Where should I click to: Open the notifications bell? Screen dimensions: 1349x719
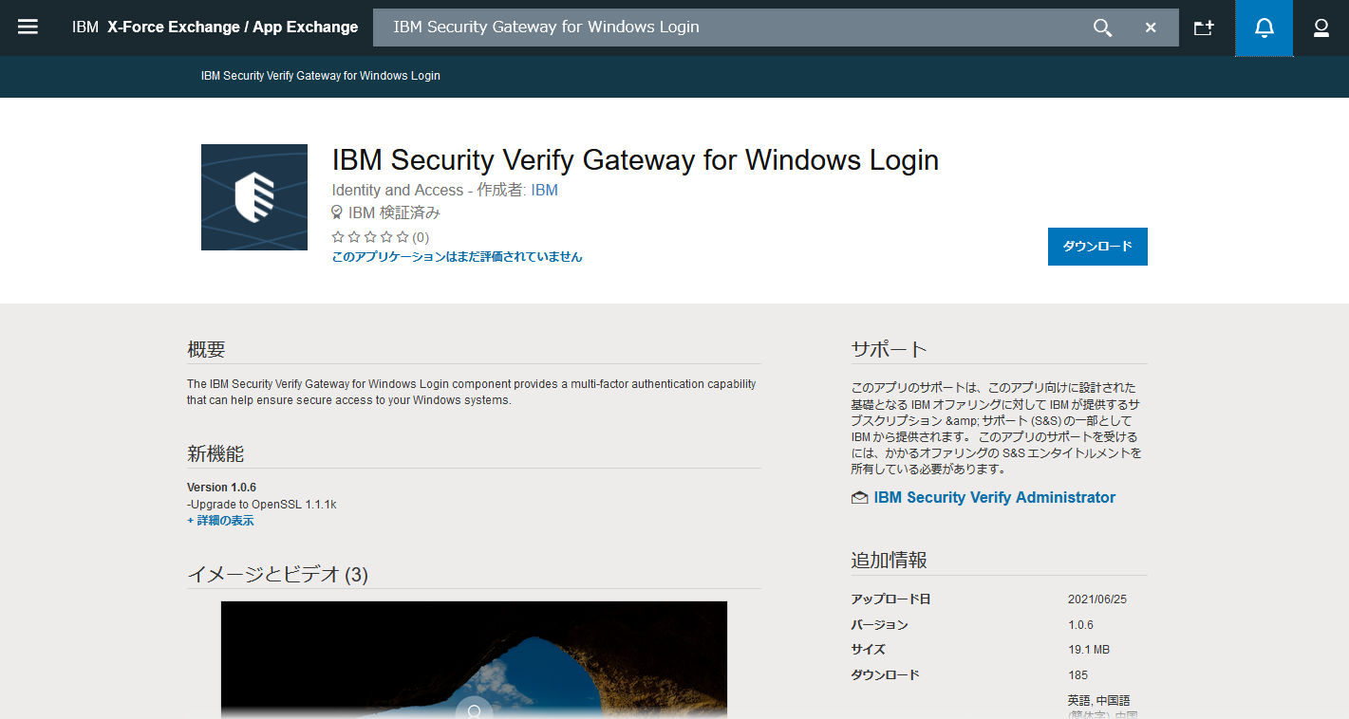tap(1265, 28)
